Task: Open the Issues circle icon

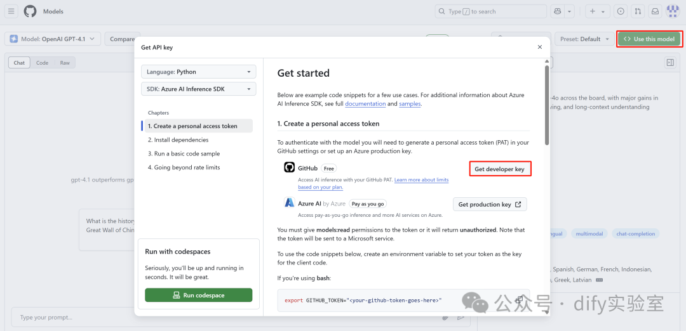Action: point(621,11)
